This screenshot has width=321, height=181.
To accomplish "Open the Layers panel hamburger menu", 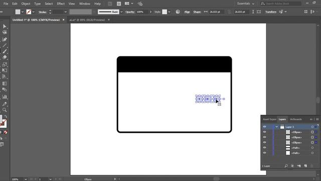I will click(x=317, y=119).
